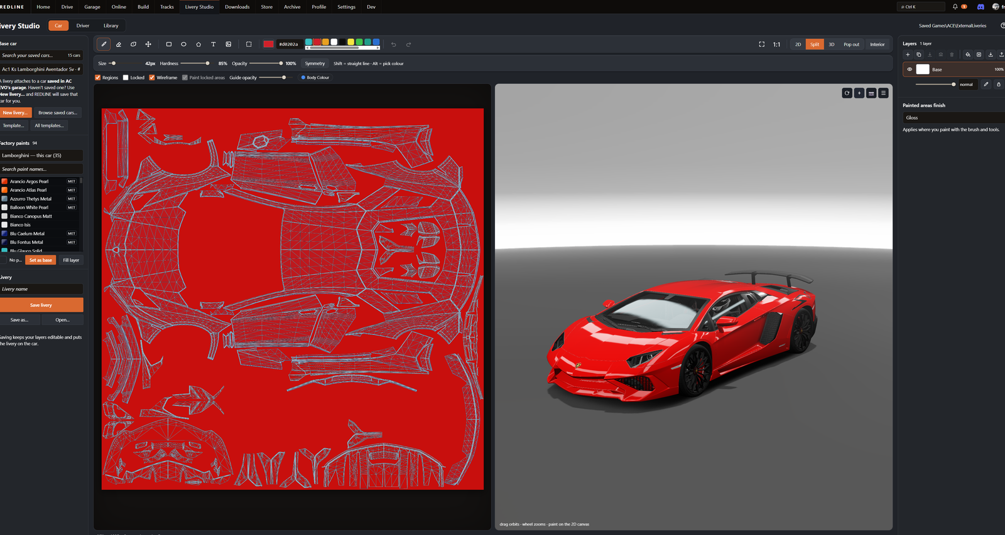Select the rectangle shape tool
This screenshot has width=1005, height=535.
click(168, 45)
